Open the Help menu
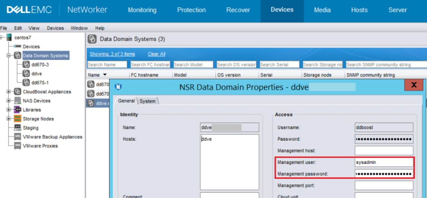The height and width of the screenshot is (198, 427). pyautogui.click(x=100, y=28)
